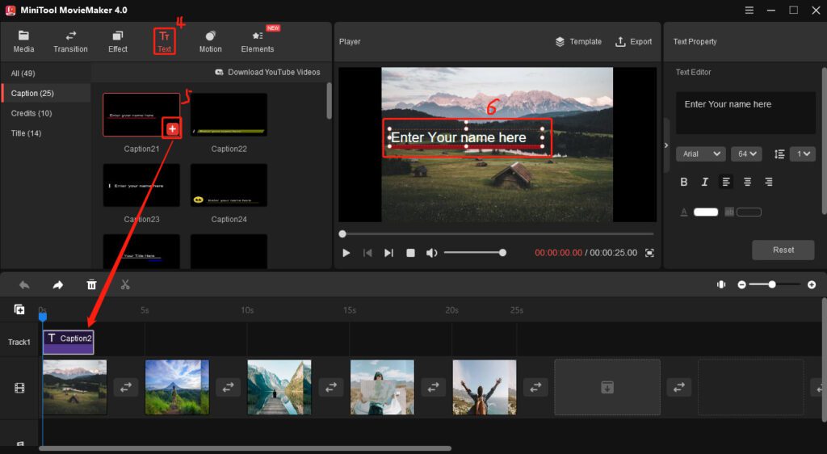This screenshot has height=454, width=827.
Task: Open the Effect tab
Action: click(118, 42)
